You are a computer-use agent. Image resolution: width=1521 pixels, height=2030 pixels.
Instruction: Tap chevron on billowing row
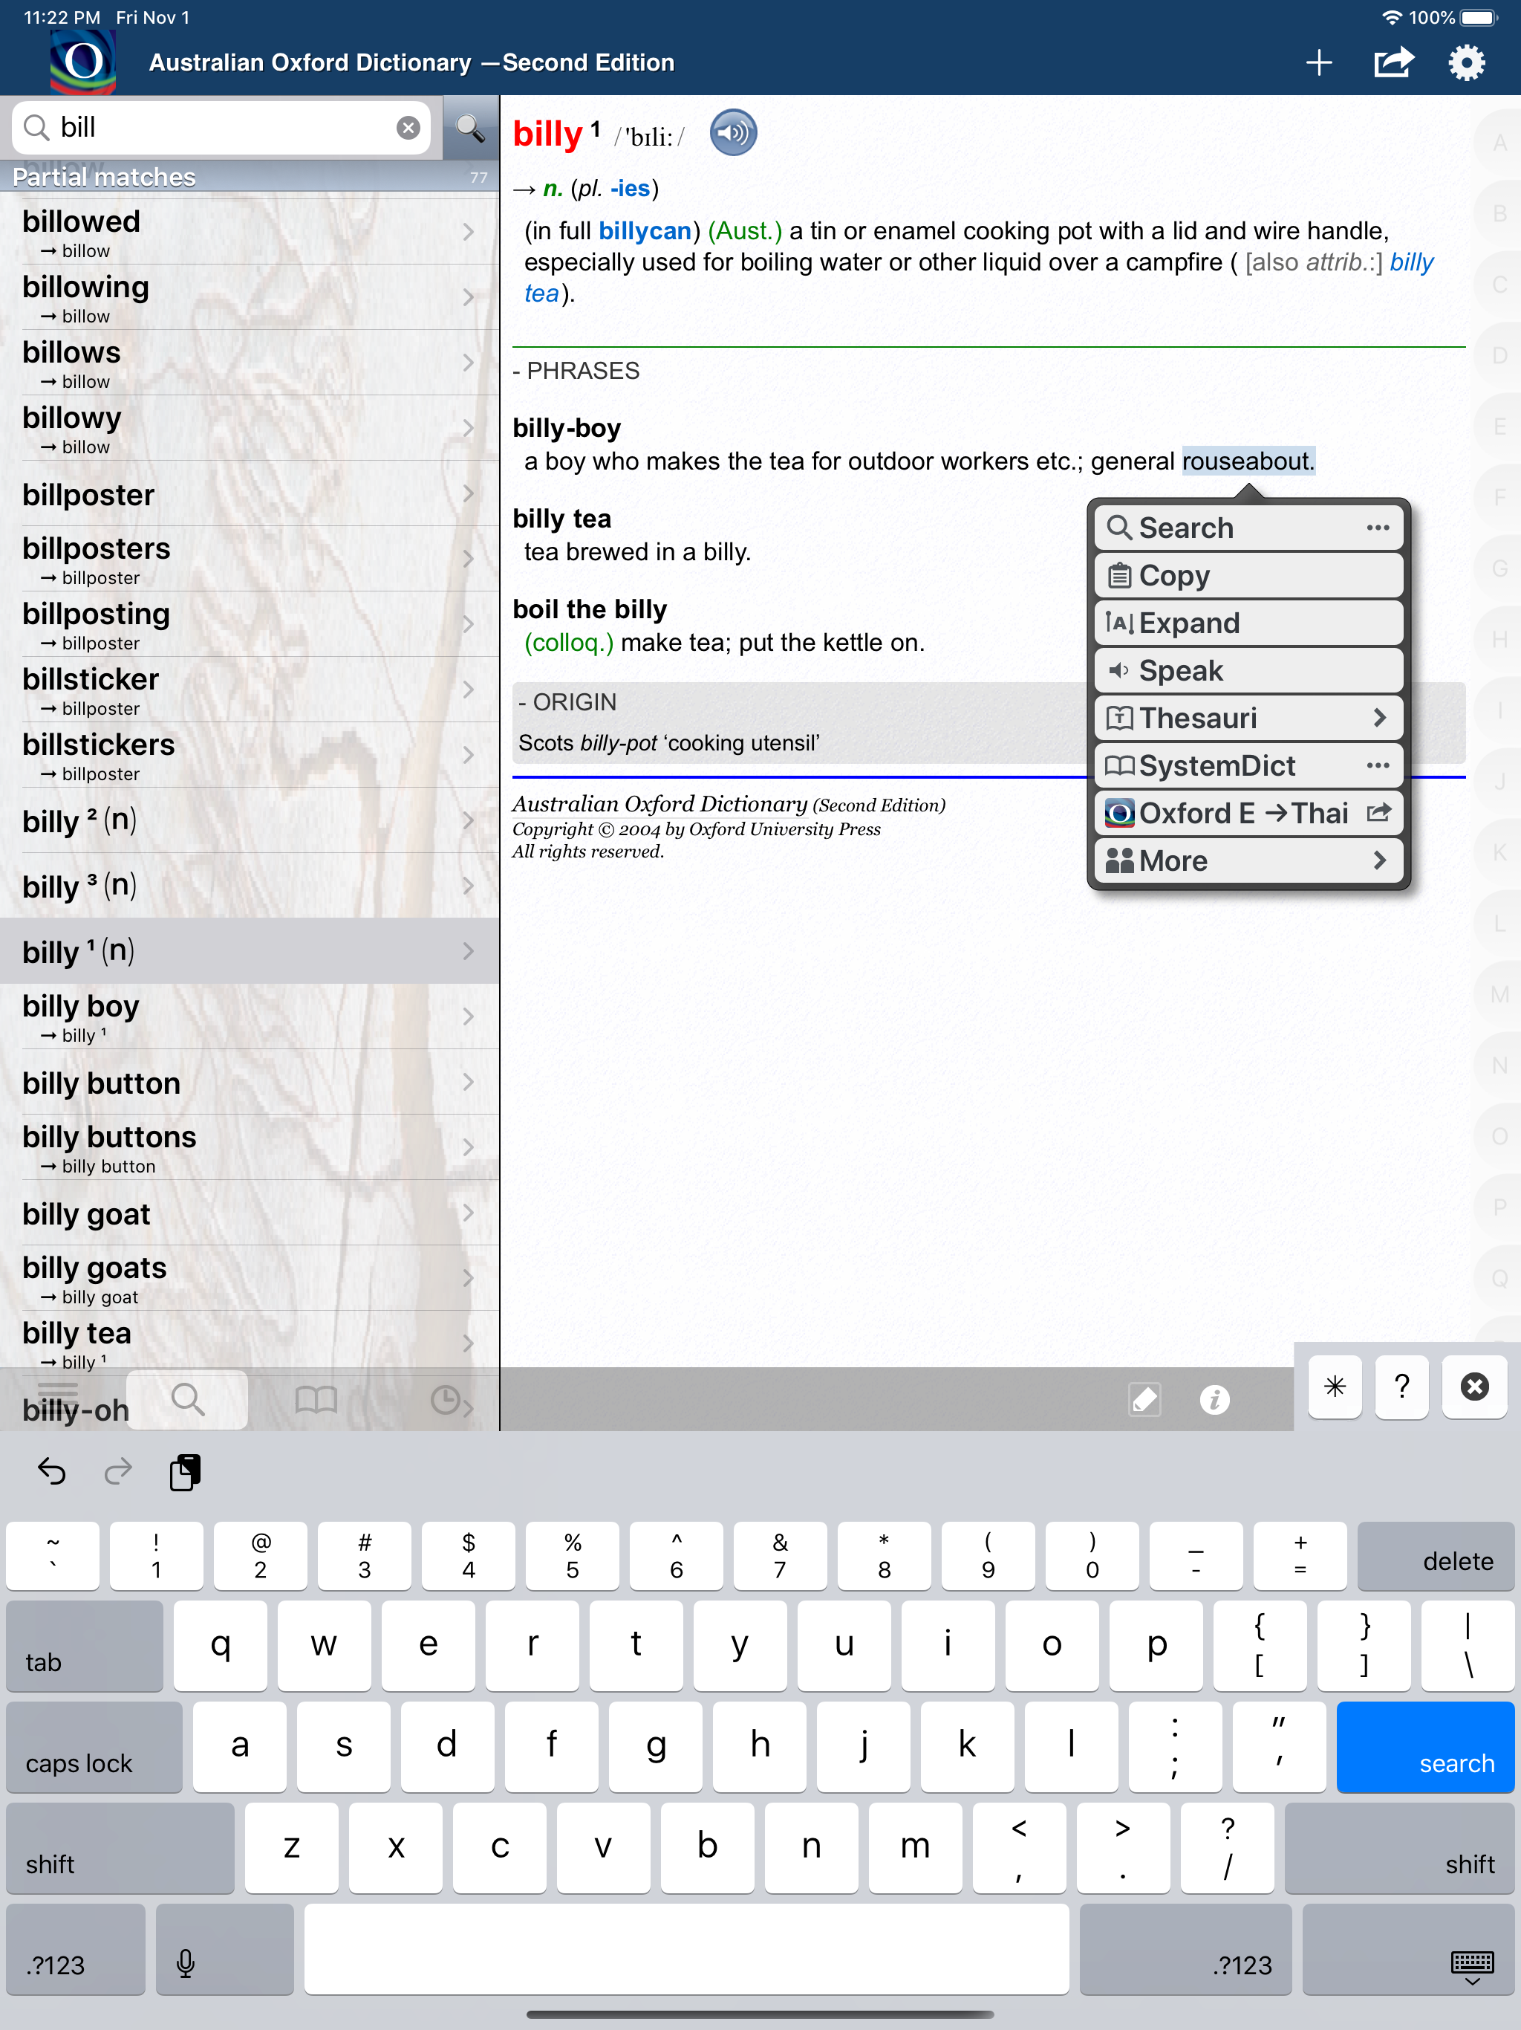tap(468, 297)
